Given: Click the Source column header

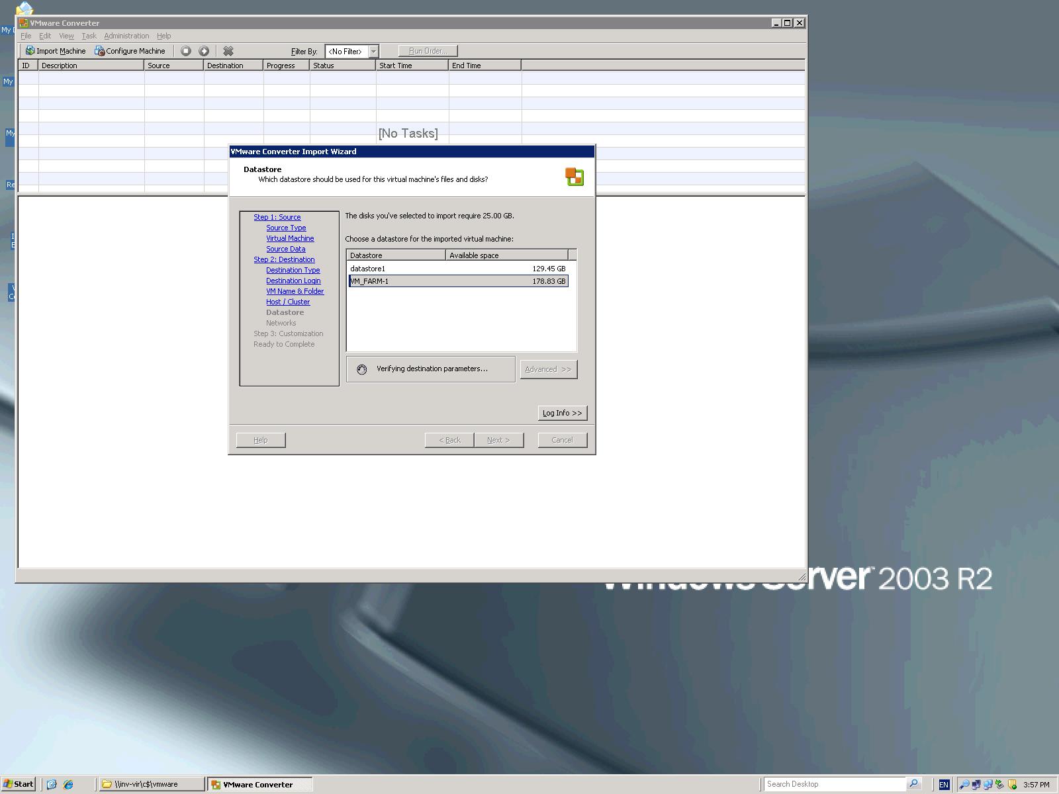Looking at the screenshot, I should click(x=174, y=66).
